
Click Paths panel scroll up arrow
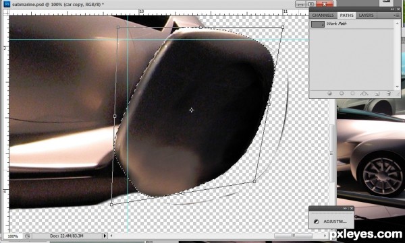tap(397, 24)
